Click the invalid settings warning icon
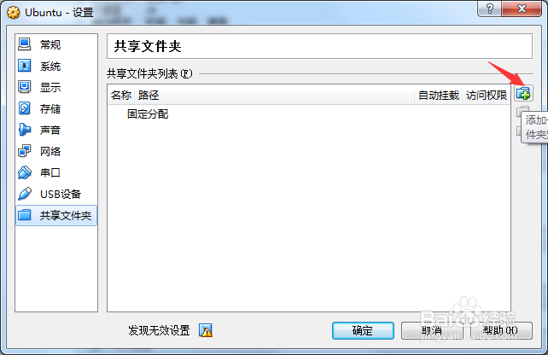Screen dimensions: 548x355 coord(206,330)
